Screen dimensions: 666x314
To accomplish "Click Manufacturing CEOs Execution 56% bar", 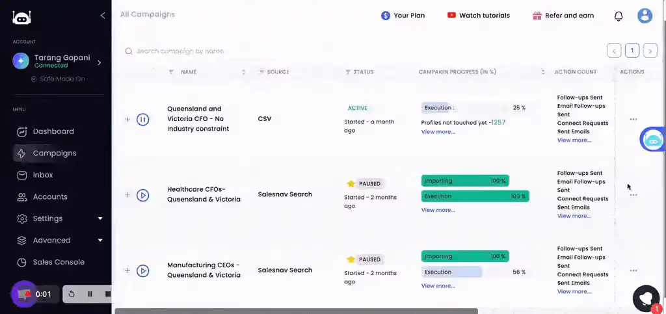I will [x=475, y=272].
